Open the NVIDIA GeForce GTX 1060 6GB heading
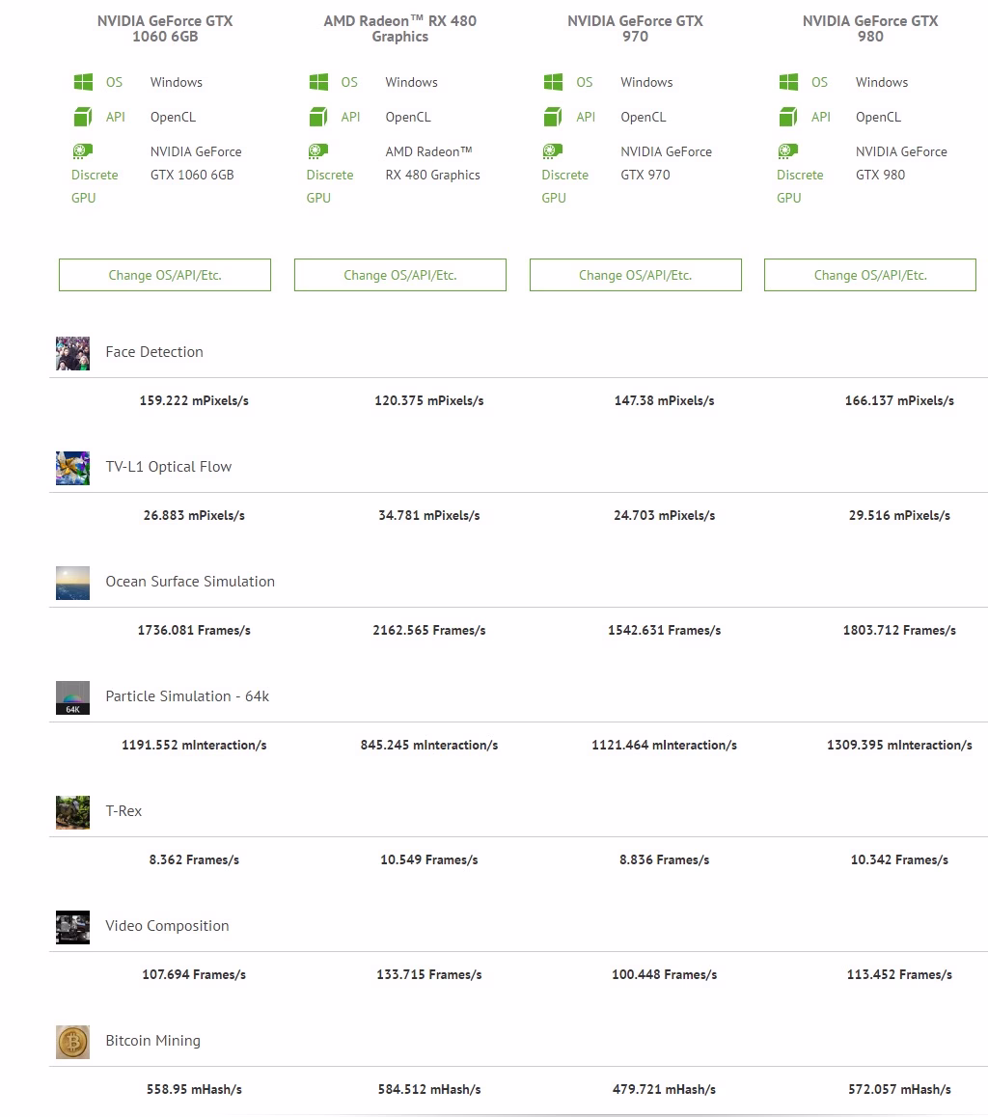The height and width of the screenshot is (1117, 988). click(x=165, y=29)
